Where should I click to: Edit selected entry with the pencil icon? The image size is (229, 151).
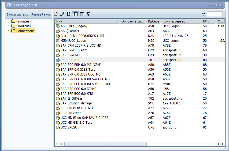[x=62, y=14]
